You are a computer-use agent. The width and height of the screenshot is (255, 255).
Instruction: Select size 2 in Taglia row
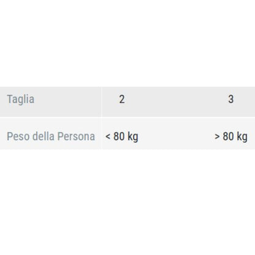coord(122,99)
